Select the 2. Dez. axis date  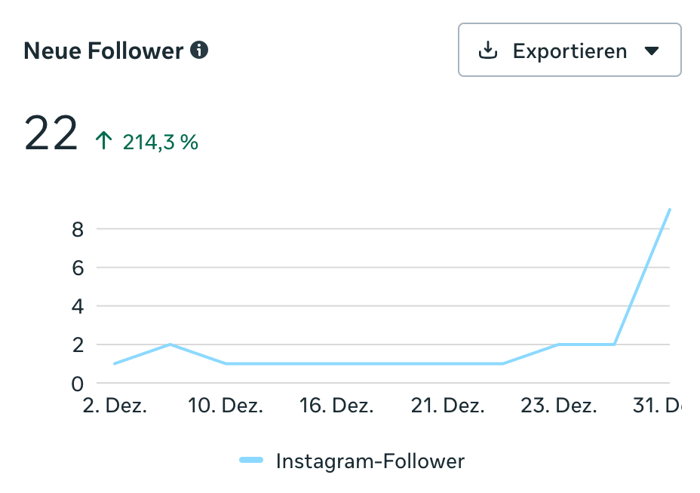(x=114, y=406)
